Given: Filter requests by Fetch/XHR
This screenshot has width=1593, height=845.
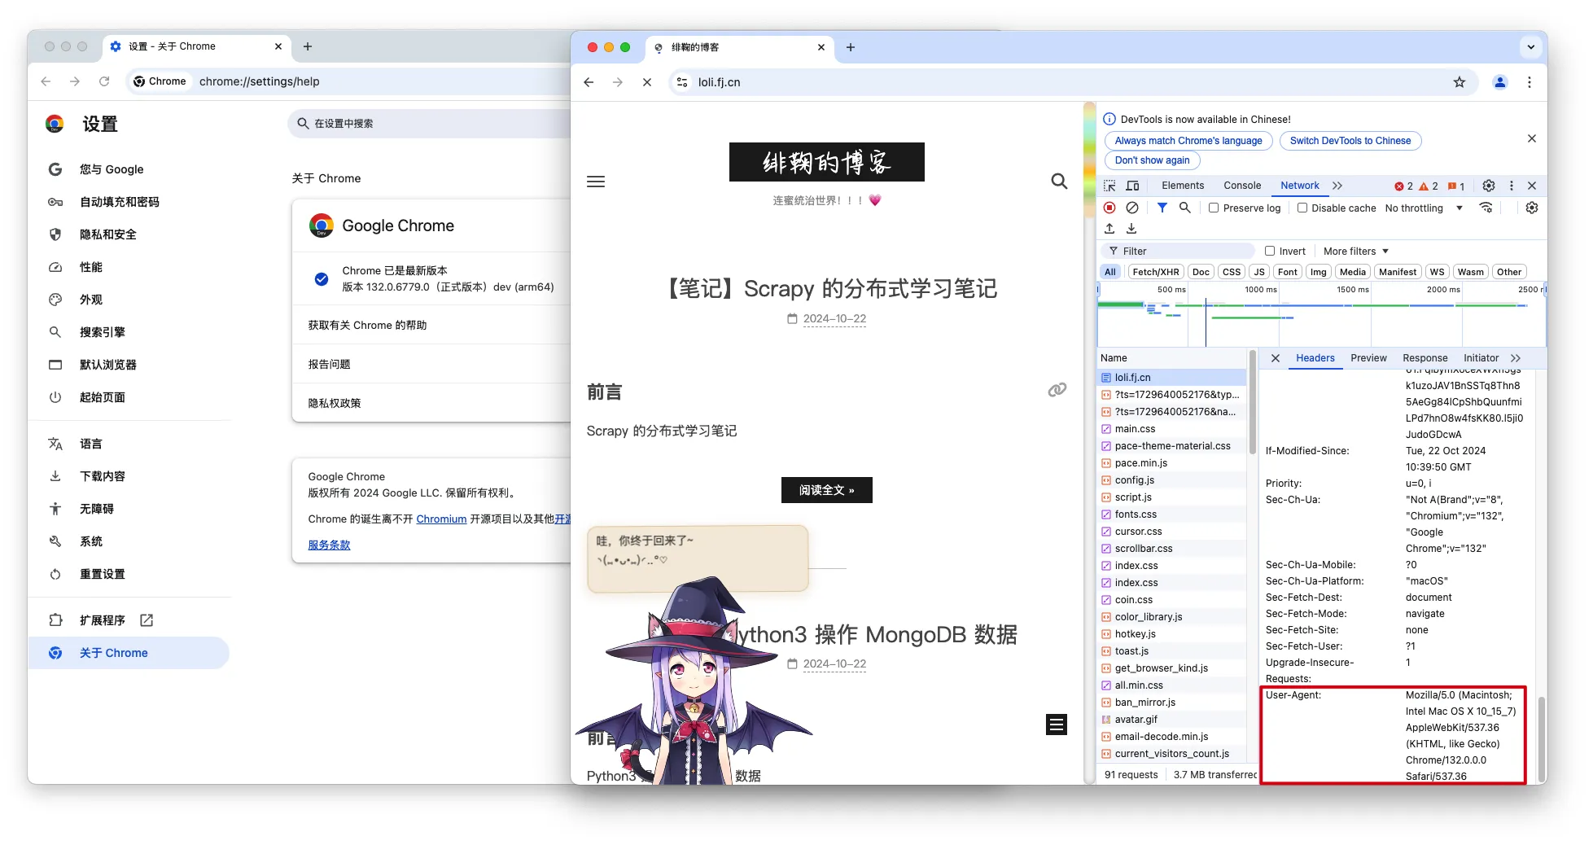Looking at the screenshot, I should 1156,272.
